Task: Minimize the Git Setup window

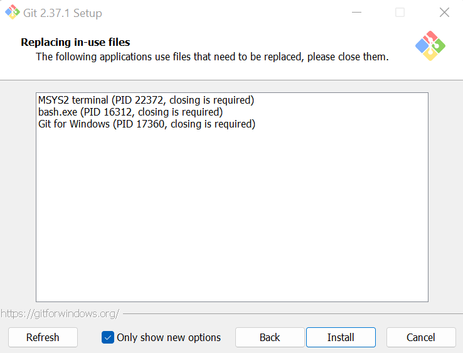Action: (x=357, y=13)
